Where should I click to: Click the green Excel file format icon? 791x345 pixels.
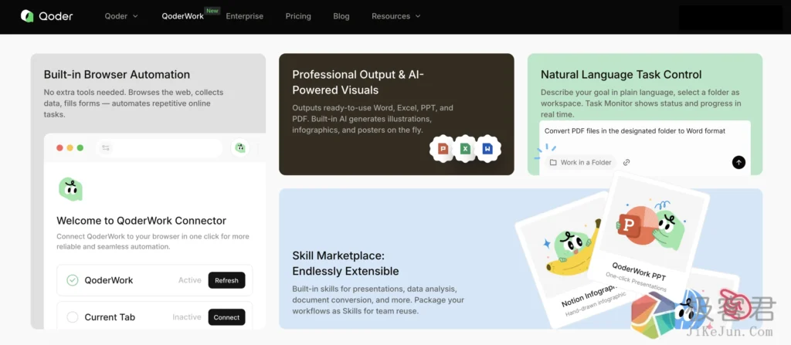coord(465,148)
